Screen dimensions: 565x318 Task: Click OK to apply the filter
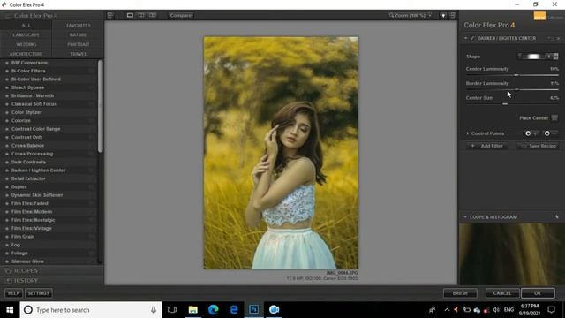point(538,293)
